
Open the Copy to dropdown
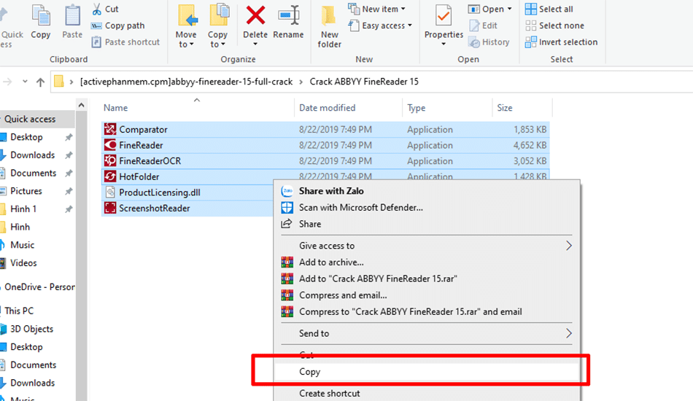[217, 39]
